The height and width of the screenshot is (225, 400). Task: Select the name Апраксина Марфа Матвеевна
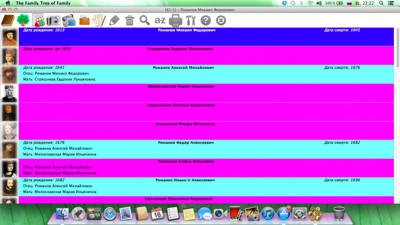pyautogui.click(x=185, y=124)
